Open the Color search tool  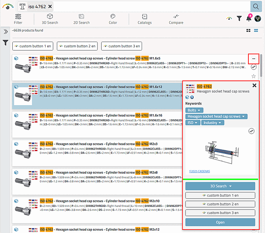(x=113, y=19)
